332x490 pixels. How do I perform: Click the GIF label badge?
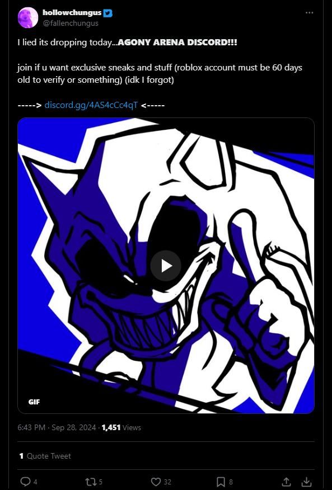[34, 402]
